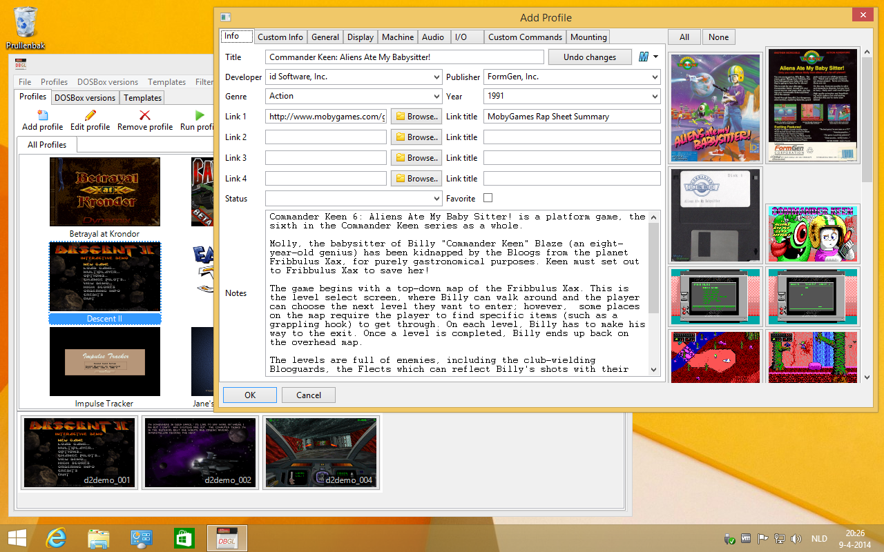
Task: Open Internet Explorer from the taskbar
Action: (55, 538)
